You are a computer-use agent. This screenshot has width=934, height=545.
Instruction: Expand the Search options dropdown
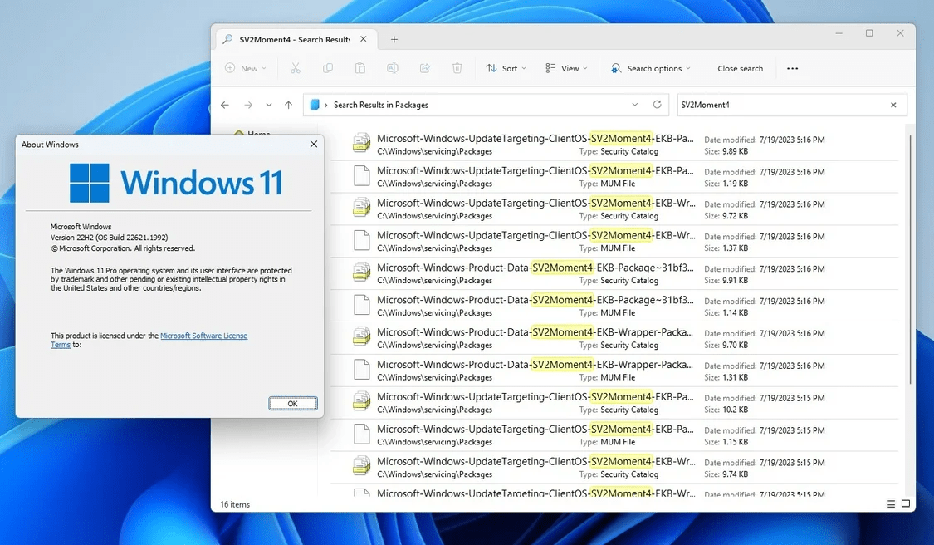(650, 68)
